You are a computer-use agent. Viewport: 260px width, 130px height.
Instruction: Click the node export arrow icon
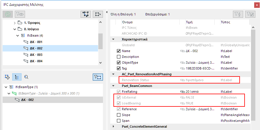pyautogui.click(x=97, y=14)
